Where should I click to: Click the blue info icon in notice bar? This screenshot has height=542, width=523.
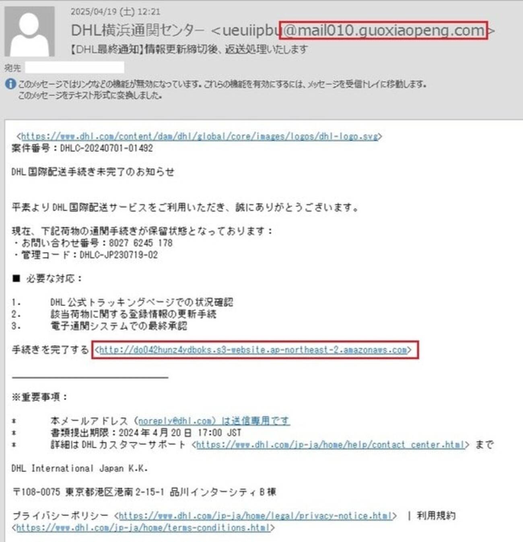pyautogui.click(x=10, y=84)
